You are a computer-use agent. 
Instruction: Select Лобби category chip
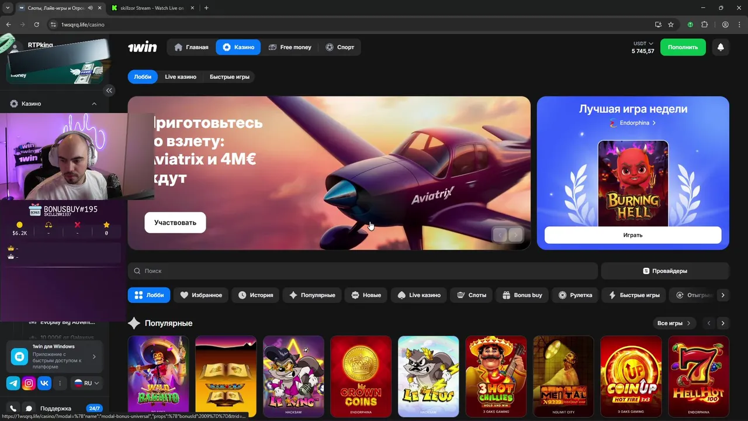click(x=149, y=295)
